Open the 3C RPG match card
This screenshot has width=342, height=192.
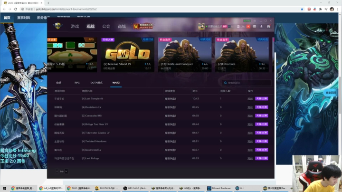point(72,55)
